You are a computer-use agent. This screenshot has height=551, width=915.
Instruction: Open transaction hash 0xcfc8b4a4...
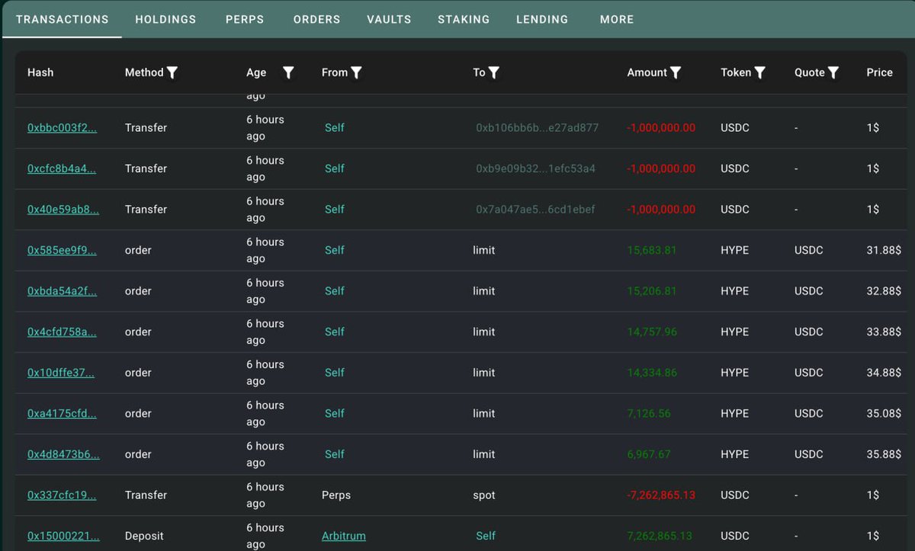[62, 168]
